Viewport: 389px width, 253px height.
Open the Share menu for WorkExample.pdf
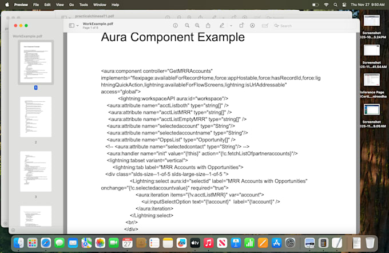click(x=208, y=26)
